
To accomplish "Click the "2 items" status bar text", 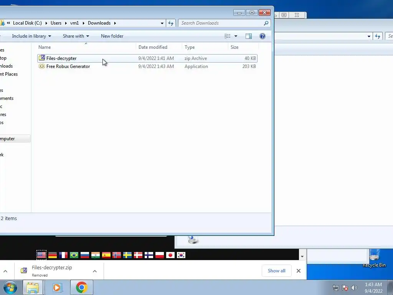I will click(x=9, y=219).
